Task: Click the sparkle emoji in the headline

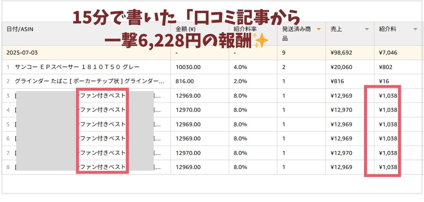Action: pyautogui.click(x=260, y=42)
